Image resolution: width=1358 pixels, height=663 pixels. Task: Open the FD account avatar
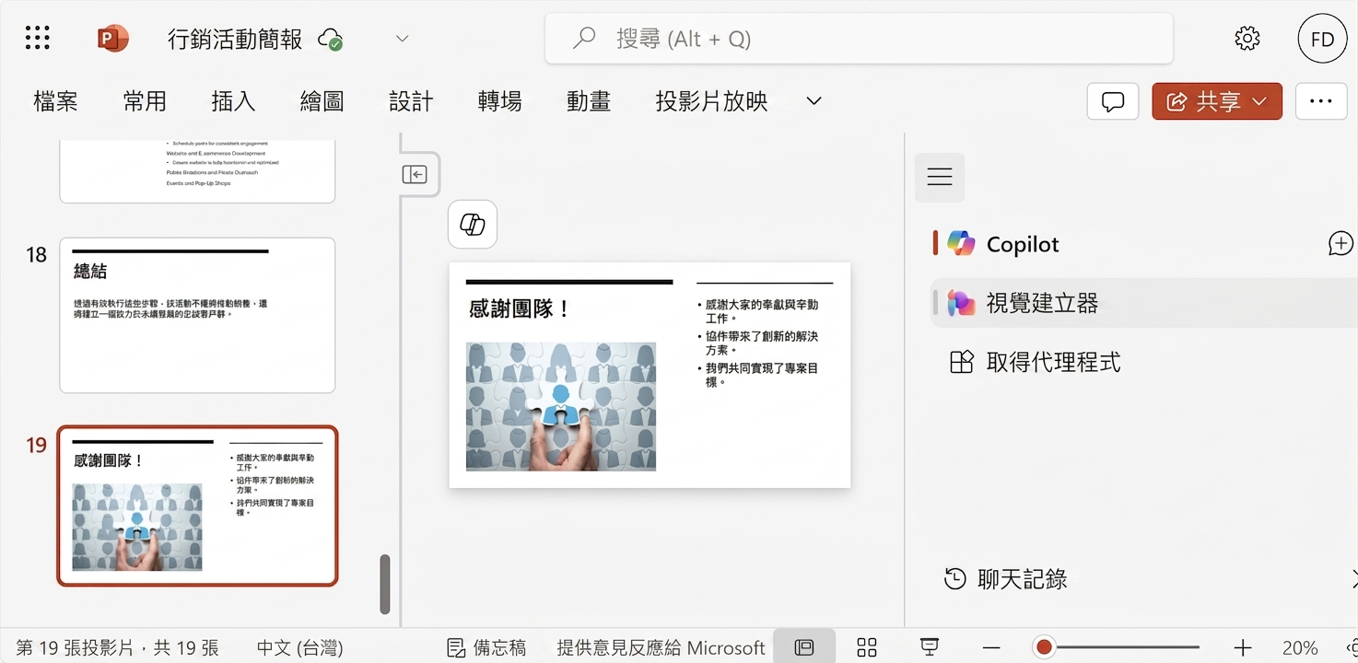(x=1322, y=39)
